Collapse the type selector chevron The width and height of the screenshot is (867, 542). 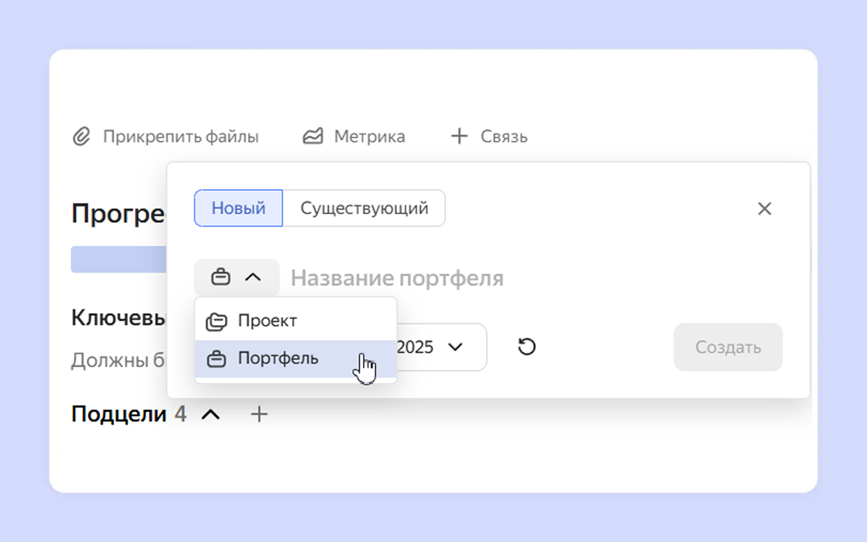[253, 277]
